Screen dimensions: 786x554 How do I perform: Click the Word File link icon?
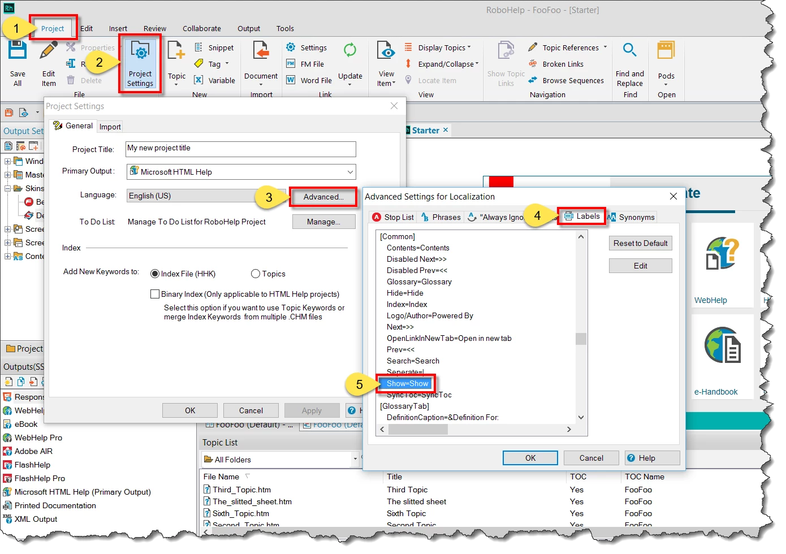[x=291, y=80]
